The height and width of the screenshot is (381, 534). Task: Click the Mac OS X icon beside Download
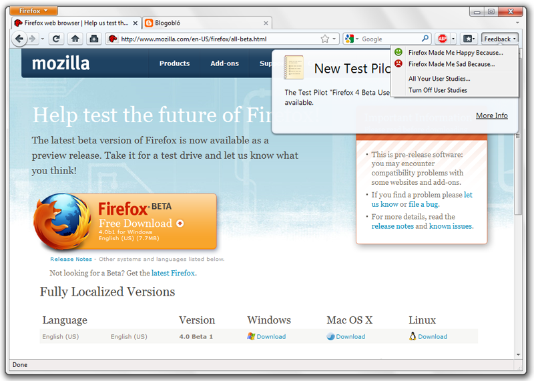coord(330,336)
